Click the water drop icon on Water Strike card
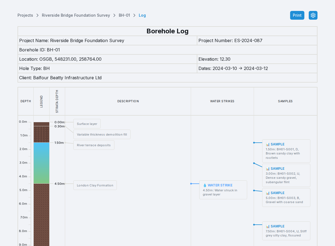Viewport: 335px width, 246px height. (205, 185)
